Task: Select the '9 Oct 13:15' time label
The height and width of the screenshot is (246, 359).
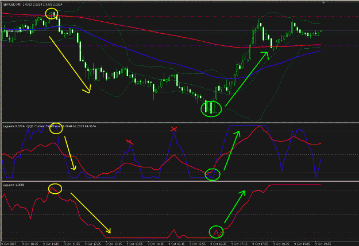Action: coord(114,244)
